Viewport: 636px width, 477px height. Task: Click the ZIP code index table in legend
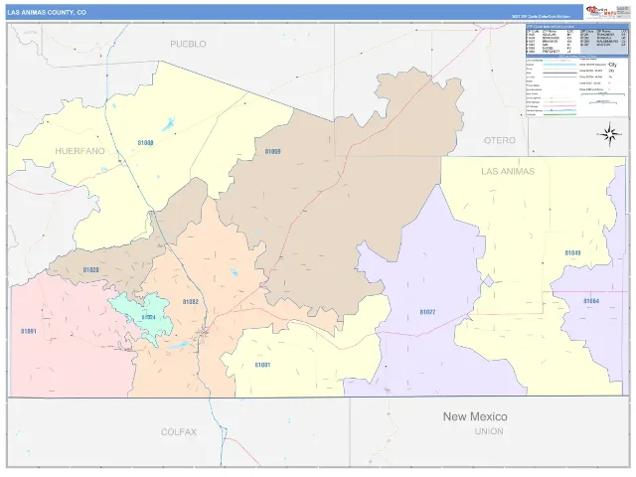click(x=576, y=41)
